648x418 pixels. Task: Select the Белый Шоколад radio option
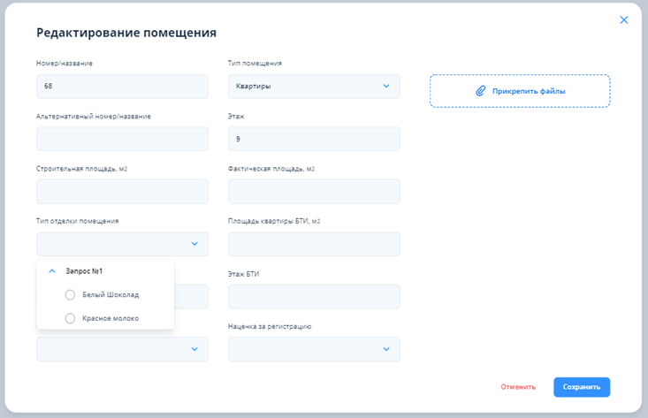71,294
